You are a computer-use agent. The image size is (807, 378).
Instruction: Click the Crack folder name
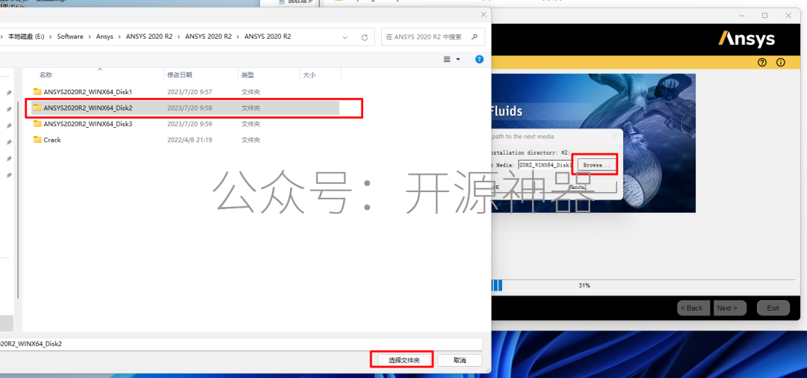52,140
